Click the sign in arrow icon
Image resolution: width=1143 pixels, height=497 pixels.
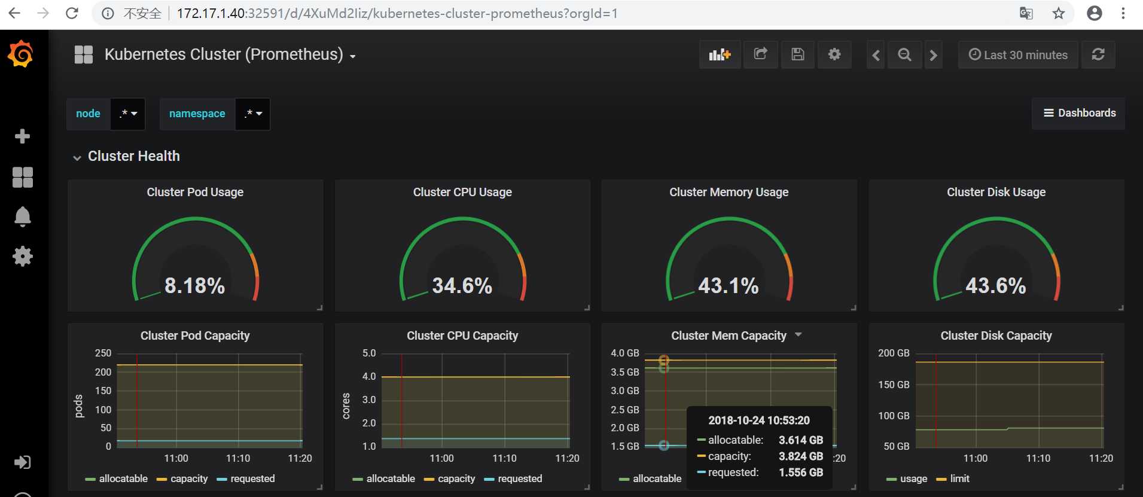(23, 462)
